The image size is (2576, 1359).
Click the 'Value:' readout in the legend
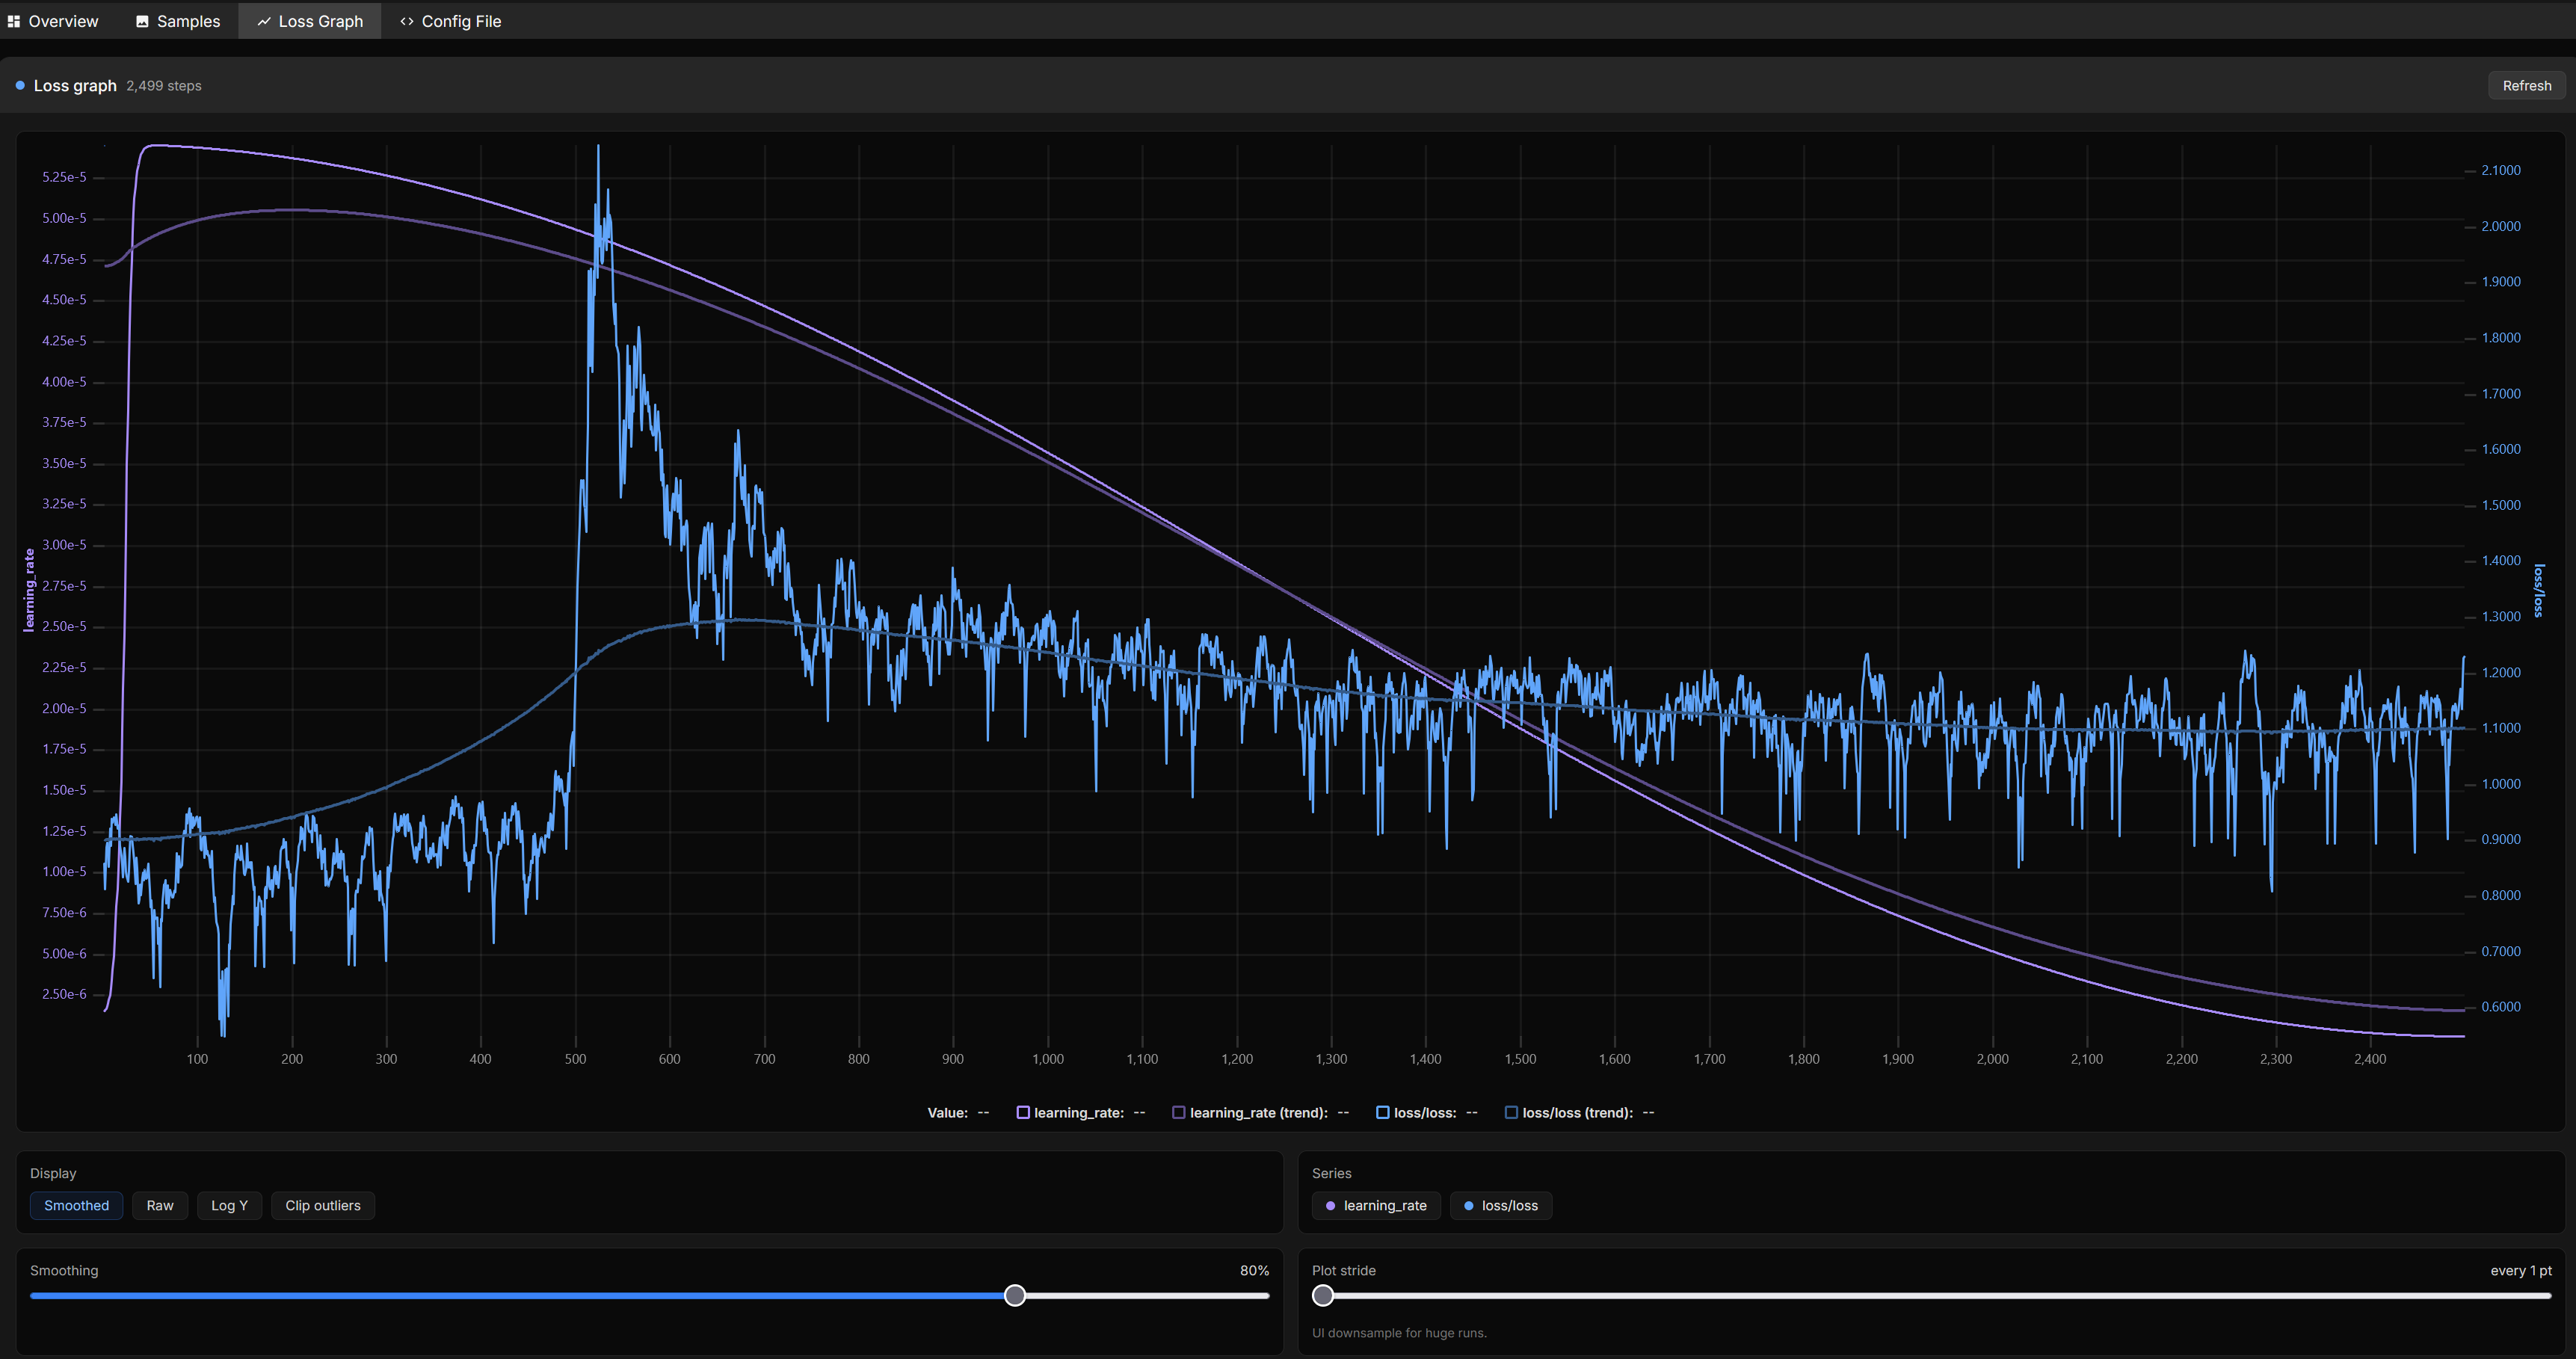pos(947,1113)
